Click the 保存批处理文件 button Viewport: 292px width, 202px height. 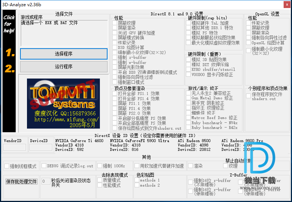[22, 182]
